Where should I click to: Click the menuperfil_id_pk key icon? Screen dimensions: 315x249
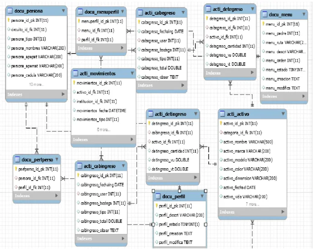79,21
